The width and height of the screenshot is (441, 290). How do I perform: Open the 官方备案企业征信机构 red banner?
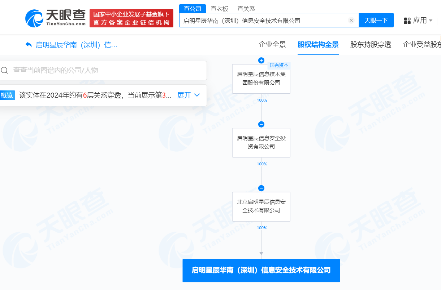(x=131, y=18)
